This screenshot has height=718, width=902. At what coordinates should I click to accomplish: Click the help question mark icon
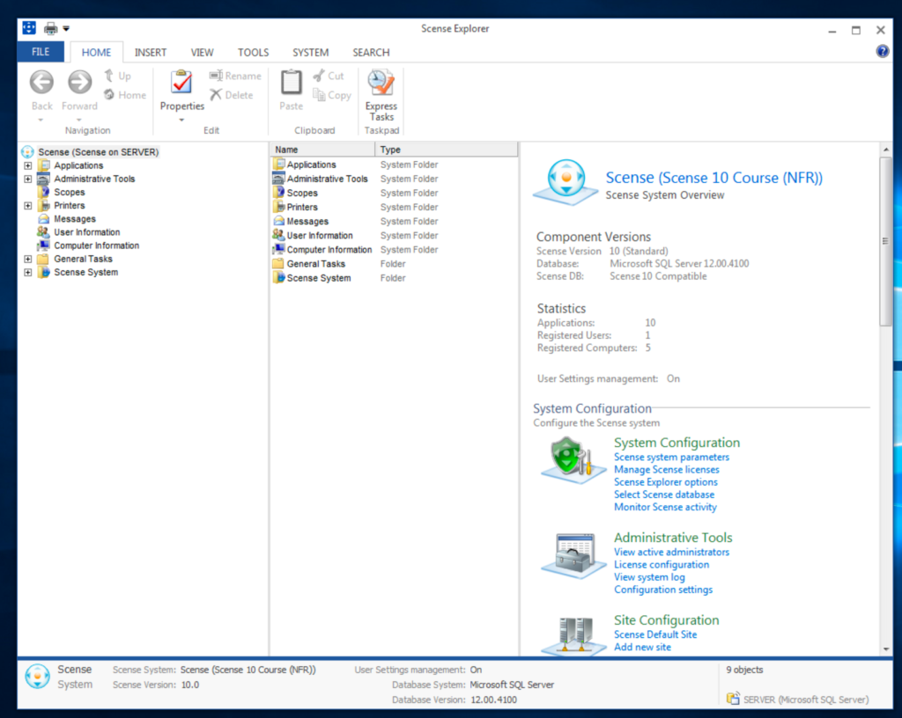[882, 52]
